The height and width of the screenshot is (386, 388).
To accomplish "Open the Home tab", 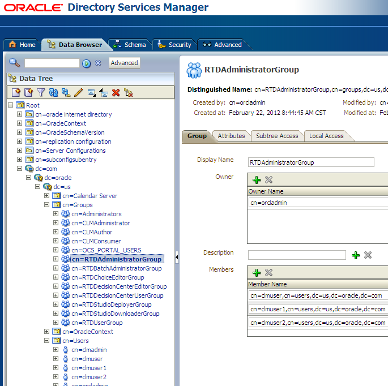I will 22,45.
